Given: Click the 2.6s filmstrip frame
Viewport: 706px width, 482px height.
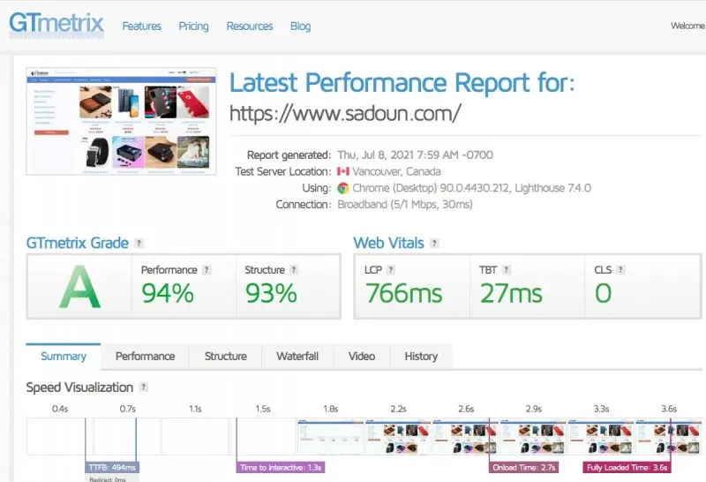Looking at the screenshot, I should [x=466, y=436].
